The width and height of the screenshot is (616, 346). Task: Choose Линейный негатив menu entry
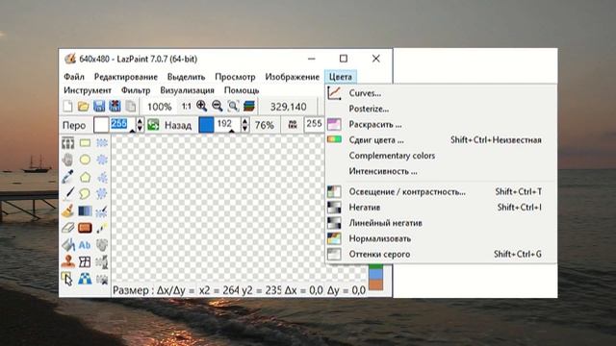click(x=441, y=223)
